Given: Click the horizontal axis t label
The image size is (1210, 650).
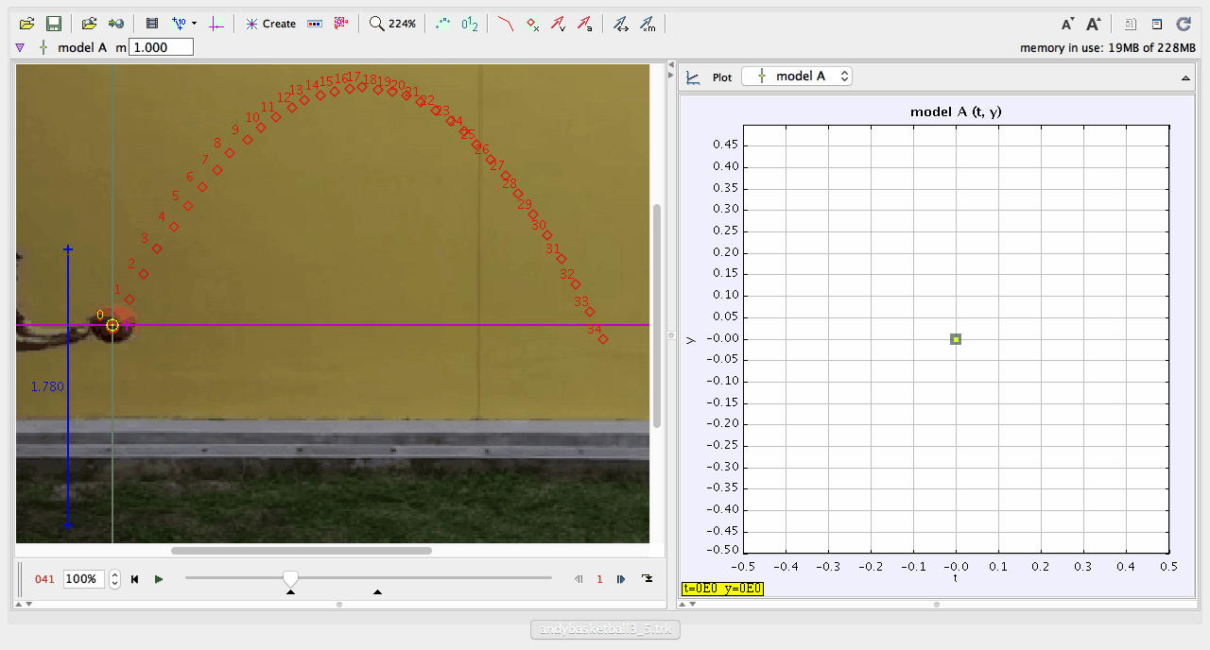Looking at the screenshot, I should (x=956, y=577).
